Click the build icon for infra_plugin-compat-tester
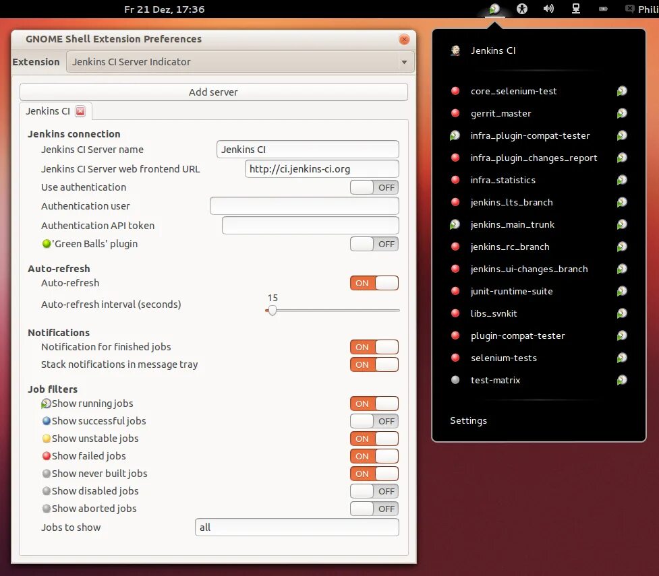Screen dimensions: 659x576 tap(622, 135)
